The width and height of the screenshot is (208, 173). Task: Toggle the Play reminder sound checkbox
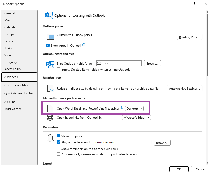click(x=58, y=142)
